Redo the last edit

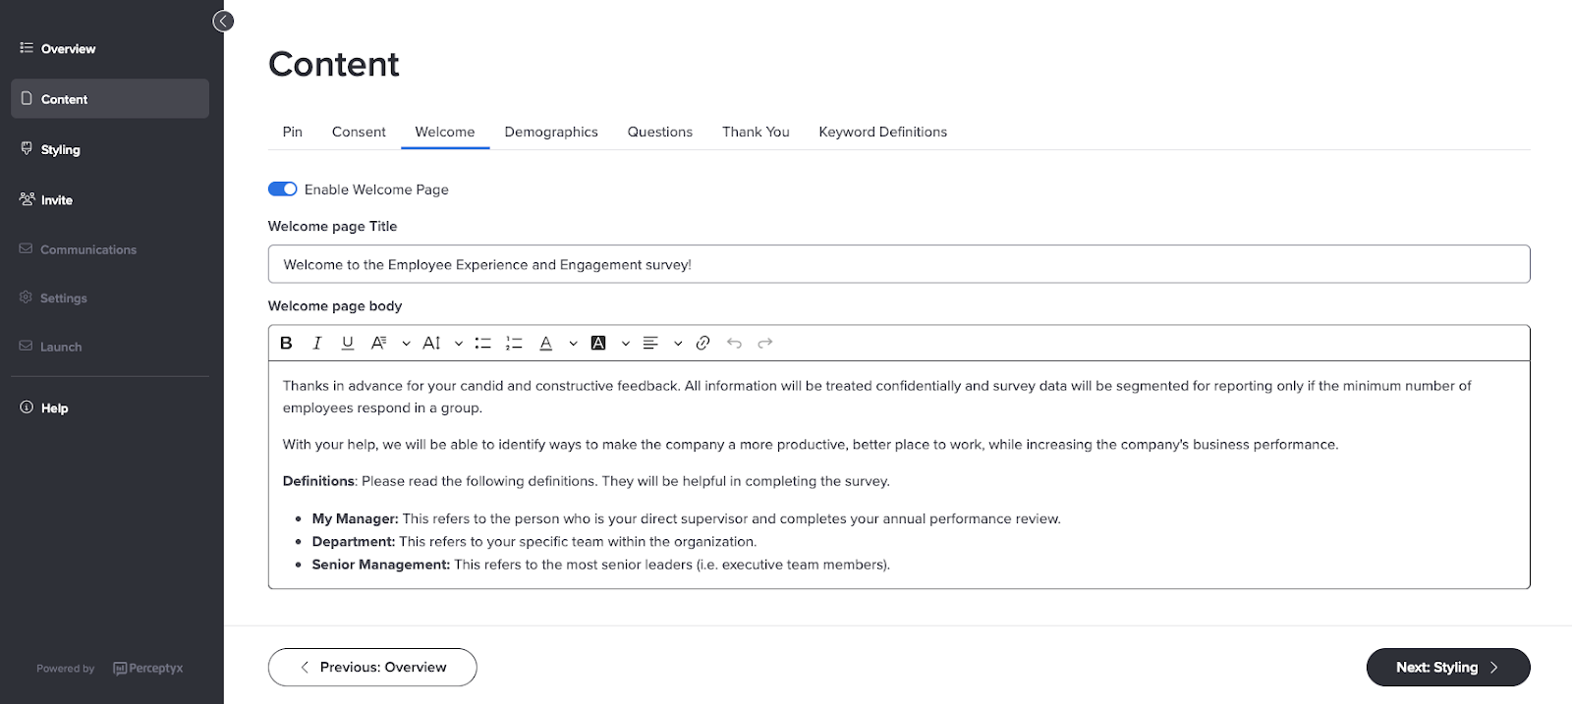point(765,343)
